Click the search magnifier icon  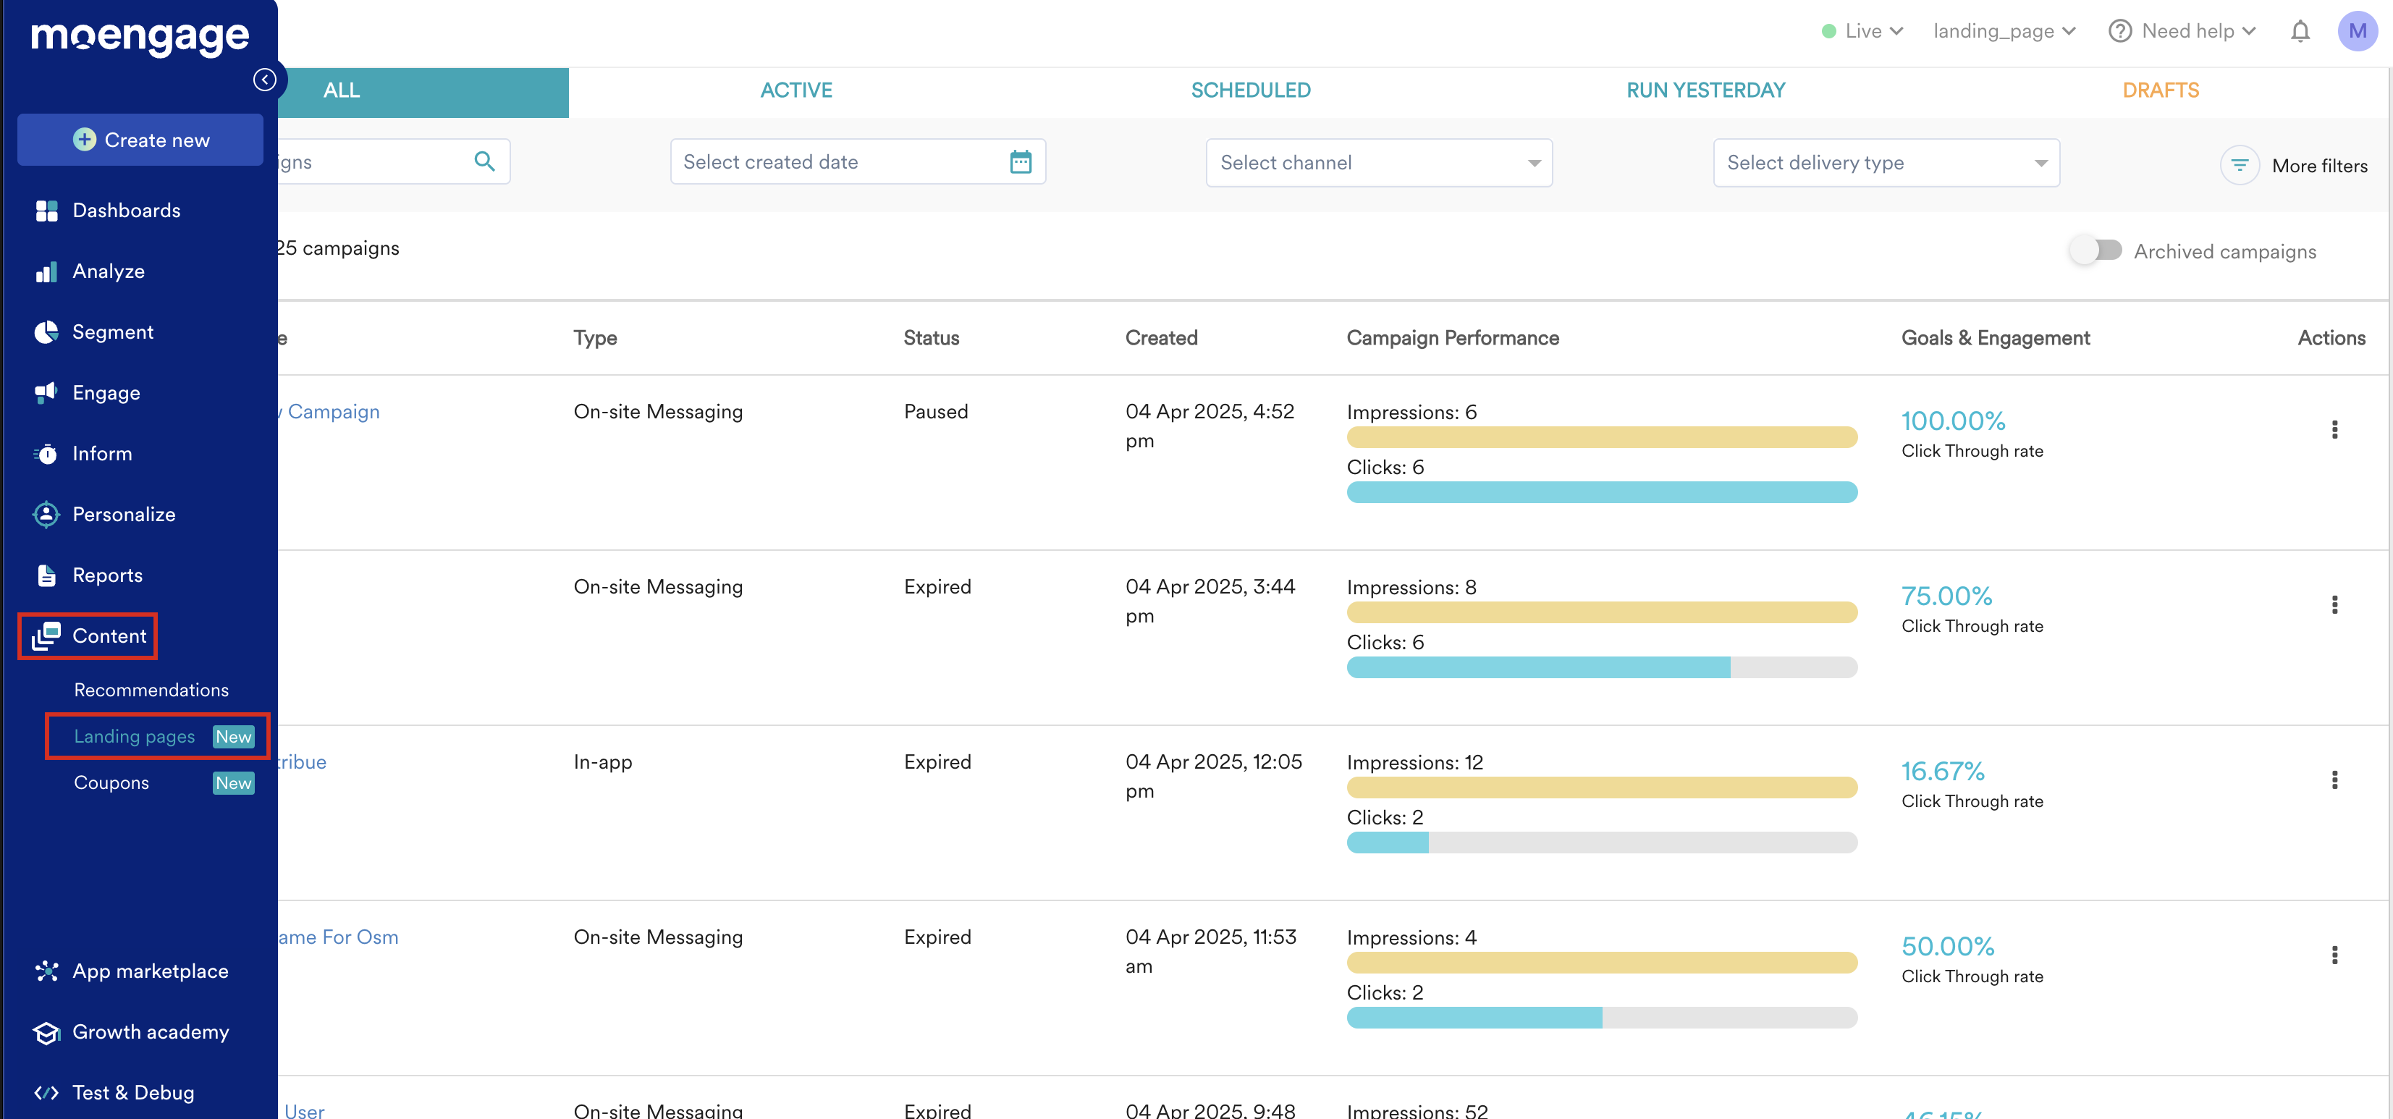pos(484,161)
